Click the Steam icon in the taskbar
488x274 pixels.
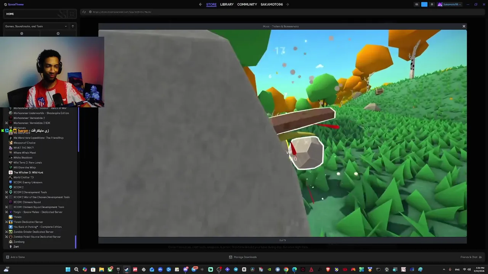(x=127, y=269)
